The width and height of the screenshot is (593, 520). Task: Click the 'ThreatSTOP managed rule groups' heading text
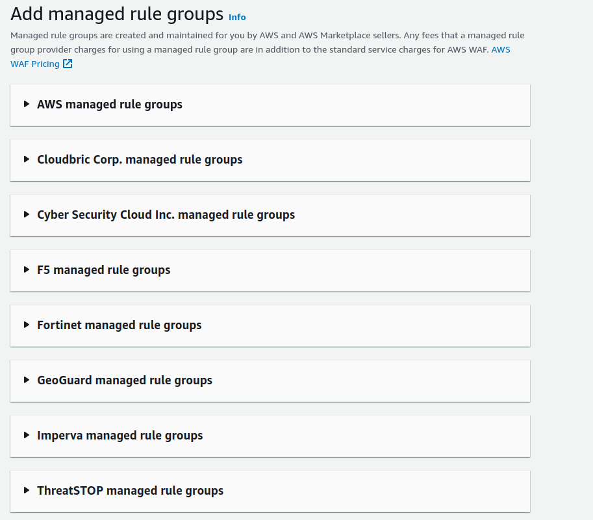pyautogui.click(x=130, y=491)
